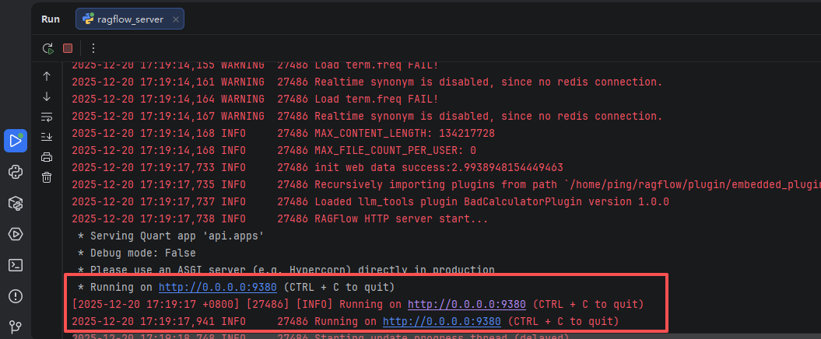Open the 0.0.0.0:9380 link on the 17:19:17,941 line
The height and width of the screenshot is (339, 821).
point(442,321)
